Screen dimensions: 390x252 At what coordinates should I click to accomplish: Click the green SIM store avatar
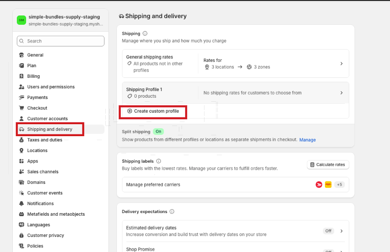21,20
